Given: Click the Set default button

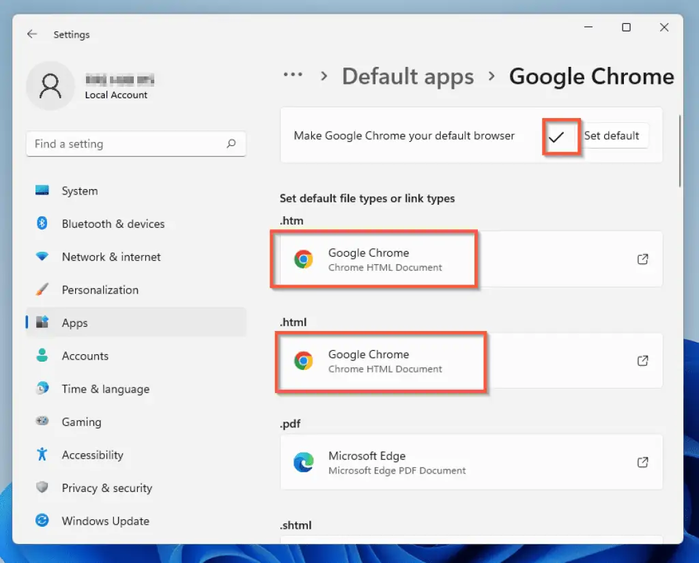Looking at the screenshot, I should 611,136.
